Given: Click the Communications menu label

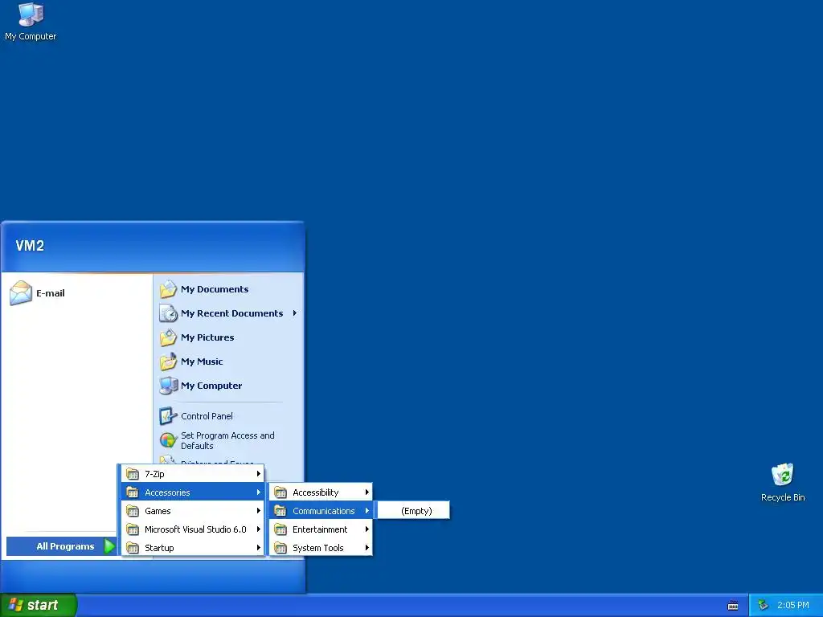Looking at the screenshot, I should (x=323, y=511).
